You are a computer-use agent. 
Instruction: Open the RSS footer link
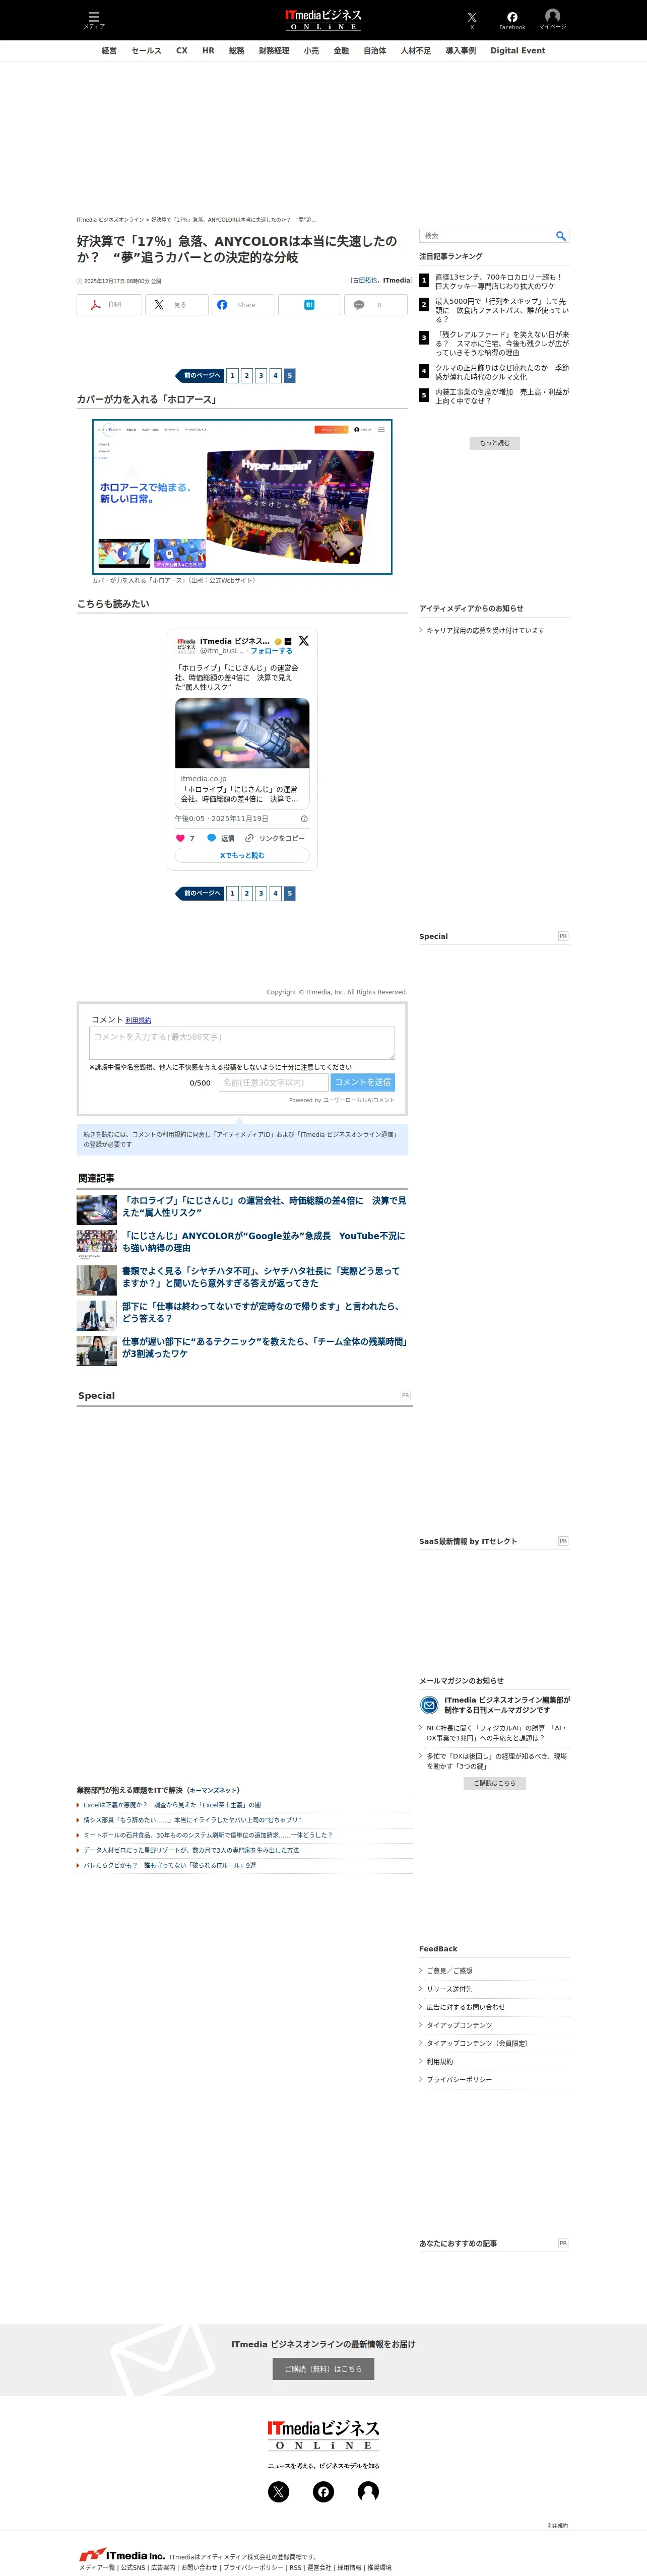(295, 2568)
